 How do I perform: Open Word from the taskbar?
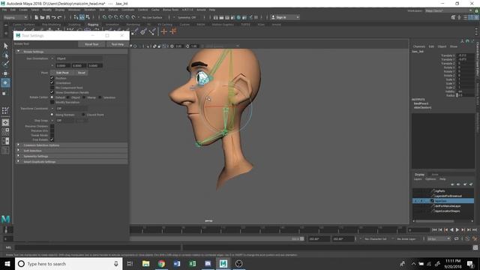tap(177, 263)
